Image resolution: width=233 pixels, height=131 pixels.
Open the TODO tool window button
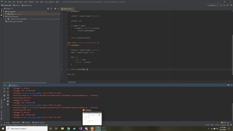point(16,123)
